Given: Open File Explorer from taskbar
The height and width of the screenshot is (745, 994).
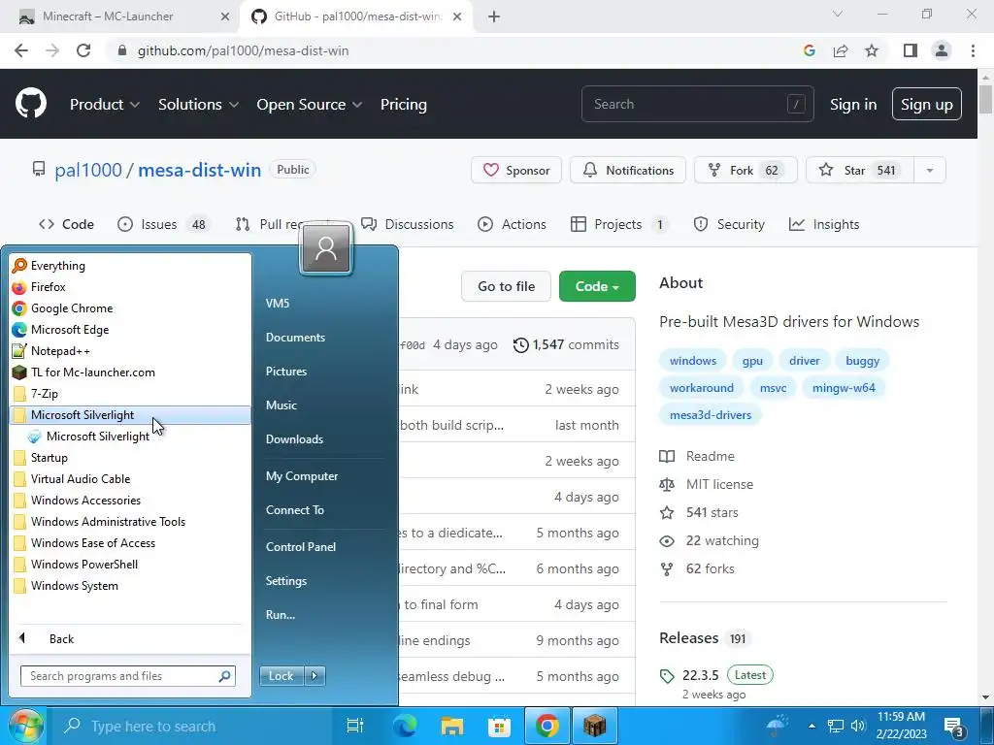Looking at the screenshot, I should [x=452, y=726].
